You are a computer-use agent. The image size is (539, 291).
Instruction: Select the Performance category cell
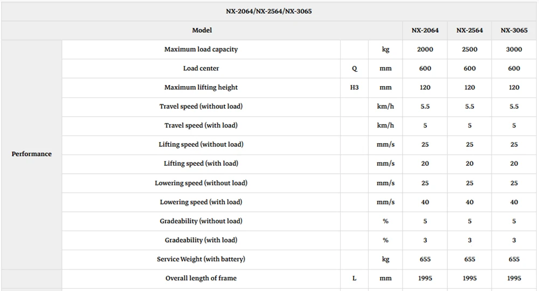tap(32, 154)
